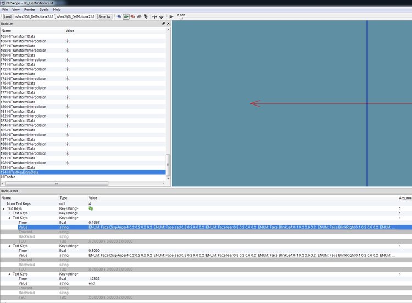Click the Block List scroll down arrow
This screenshot has width=412, height=303.
pos(168,179)
